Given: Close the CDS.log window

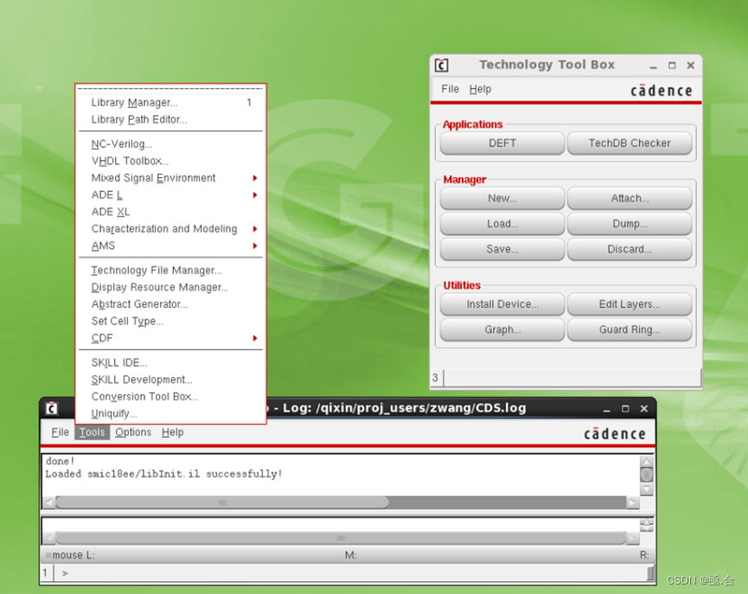Looking at the screenshot, I should [x=644, y=409].
